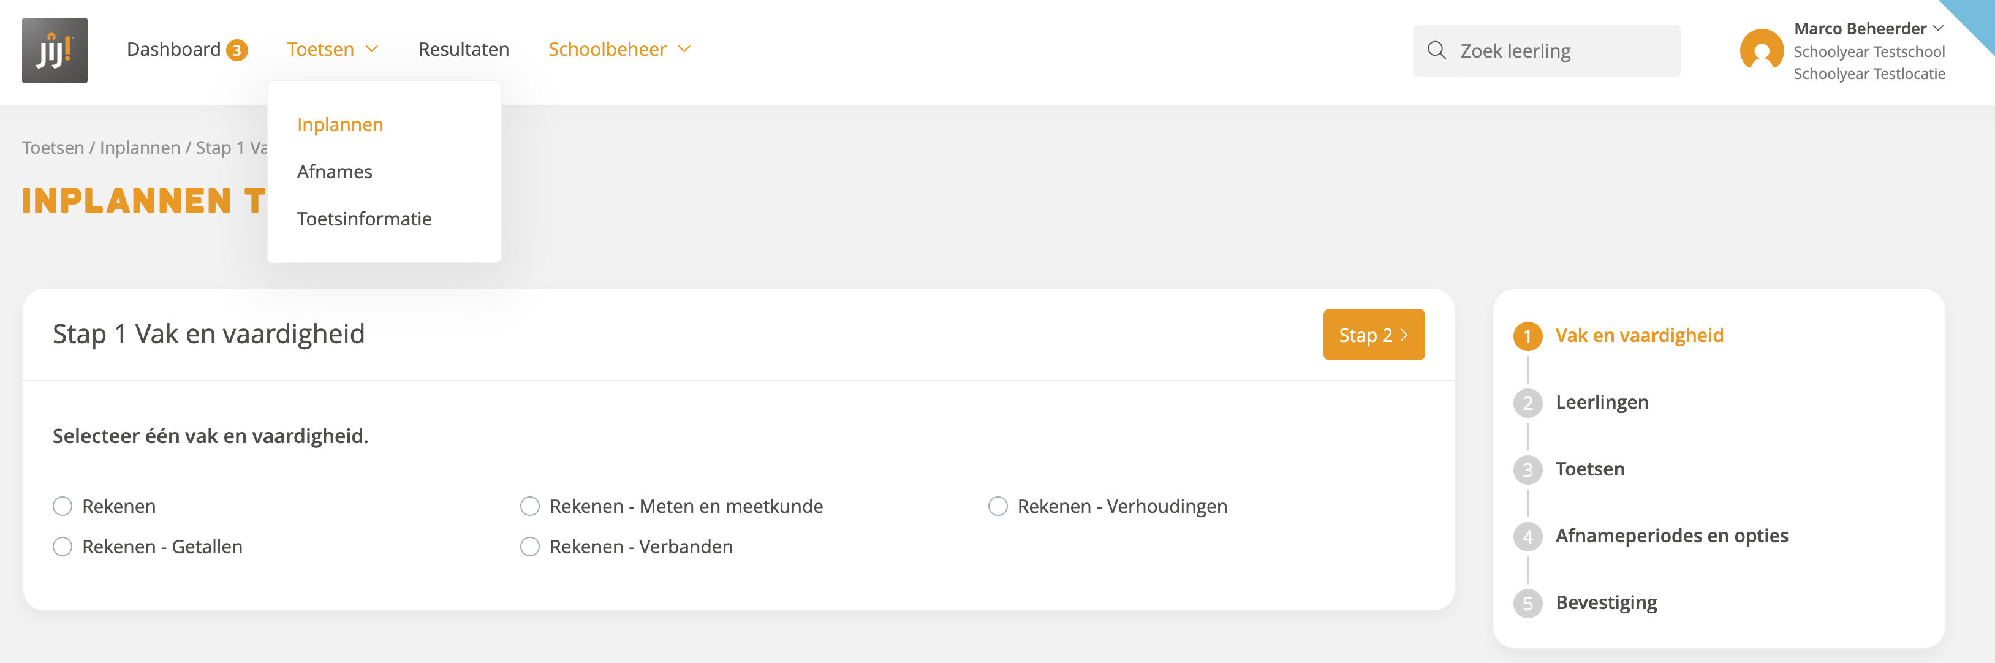Choose Afnames from Toetsen menu
The image size is (1995, 663).
(335, 172)
